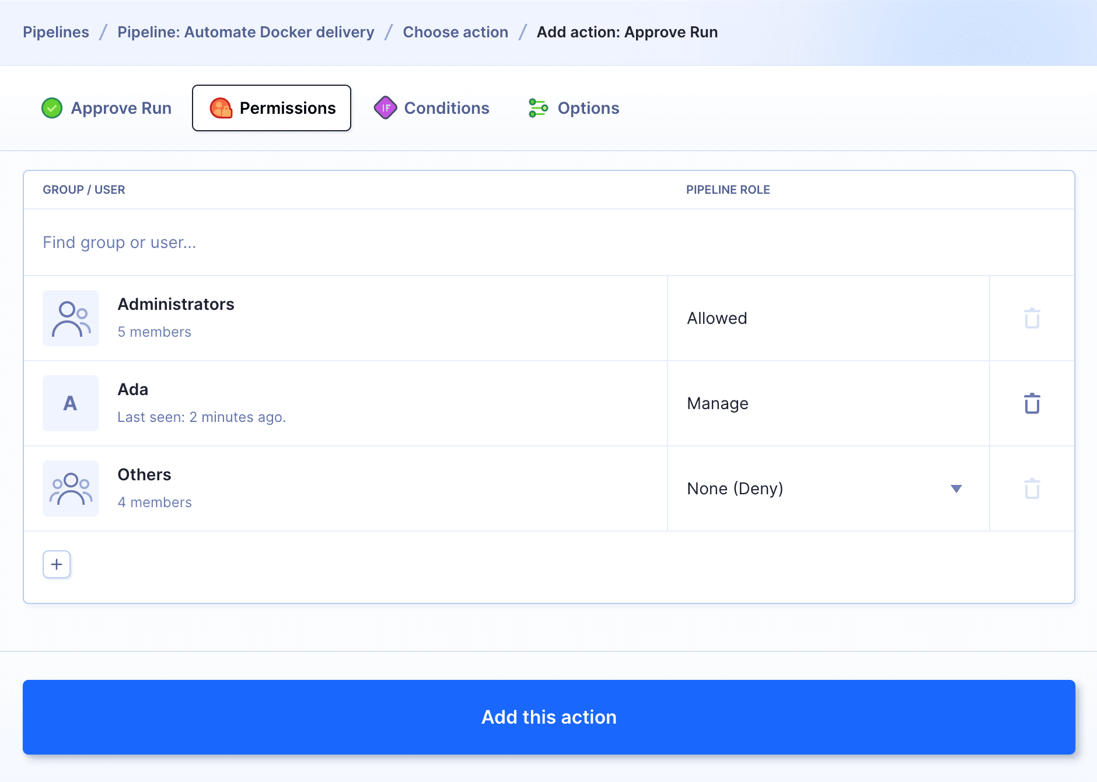Click the Administrators group avatar icon
1097x782 pixels.
[71, 318]
